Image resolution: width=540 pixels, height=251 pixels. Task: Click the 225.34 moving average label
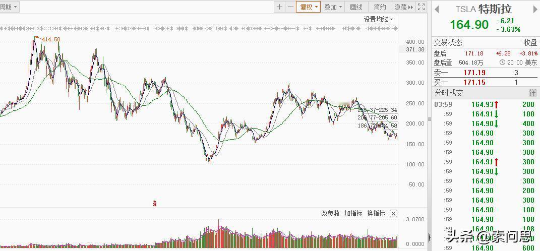(x=389, y=110)
